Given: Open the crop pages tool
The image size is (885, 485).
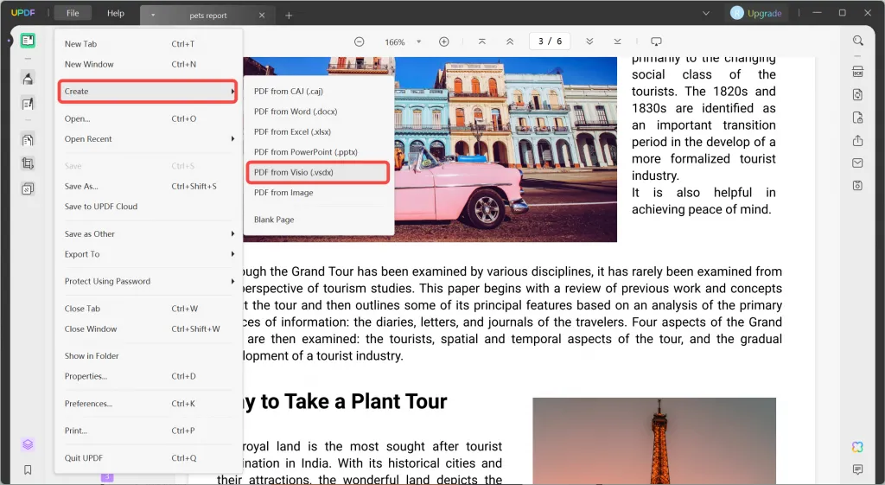Looking at the screenshot, I should point(29,163).
